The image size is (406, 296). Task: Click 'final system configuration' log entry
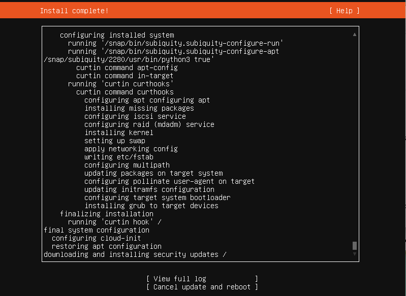(x=97, y=230)
